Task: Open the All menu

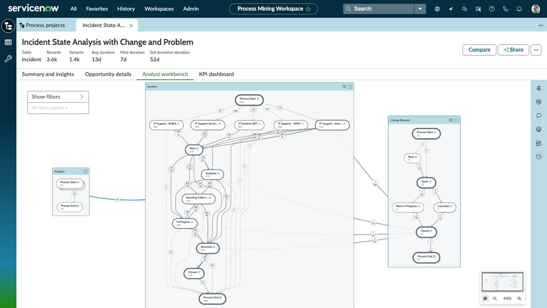Action: 73,9
